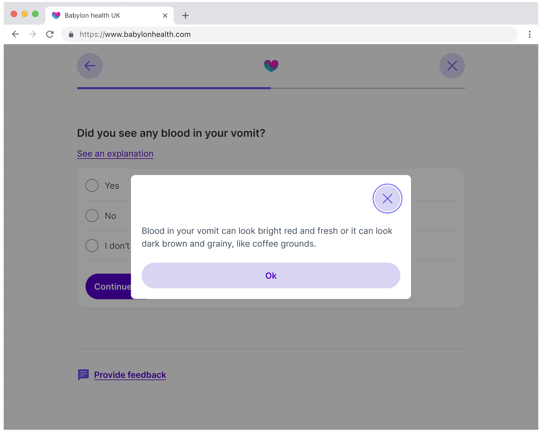The width and height of the screenshot is (542, 435).
Task: Select the No radio option
Action: tap(91, 216)
